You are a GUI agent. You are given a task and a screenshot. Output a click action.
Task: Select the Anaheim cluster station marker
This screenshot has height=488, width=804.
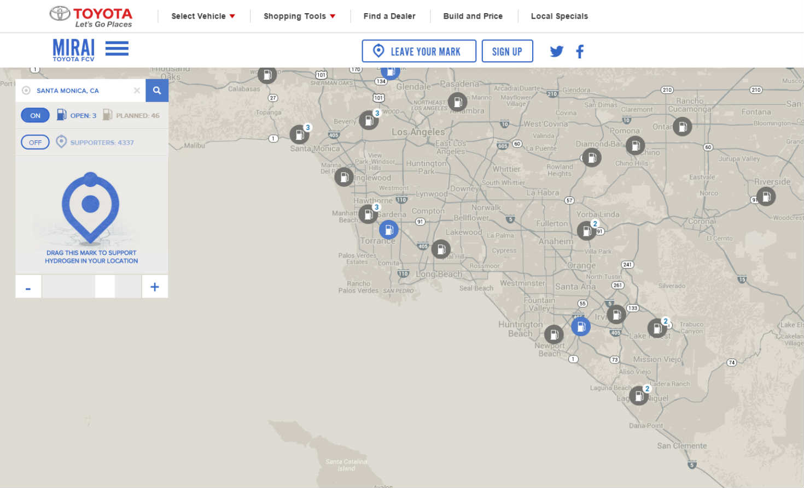coord(587,231)
